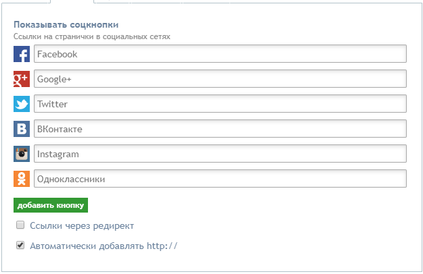Click the orange Одноклассники icon
The height and width of the screenshot is (274, 423).
[x=22, y=179]
